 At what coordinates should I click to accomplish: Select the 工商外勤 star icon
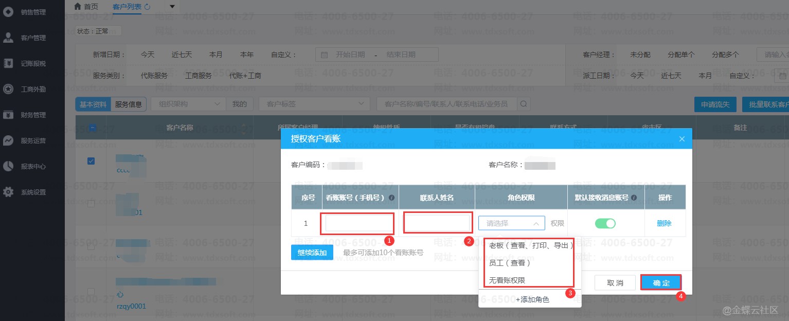pos(8,89)
